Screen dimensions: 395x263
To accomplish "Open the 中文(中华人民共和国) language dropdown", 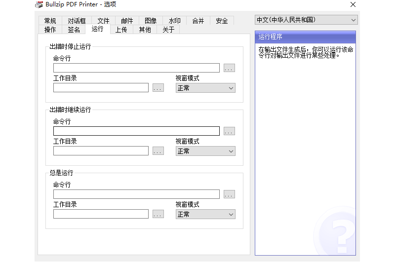I will tap(306, 20).
